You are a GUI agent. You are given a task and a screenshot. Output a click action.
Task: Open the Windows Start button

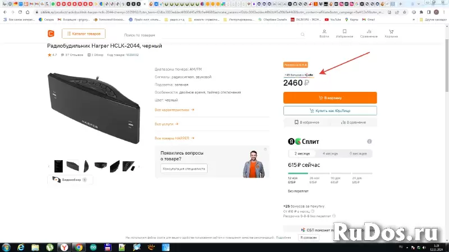(x=6, y=247)
